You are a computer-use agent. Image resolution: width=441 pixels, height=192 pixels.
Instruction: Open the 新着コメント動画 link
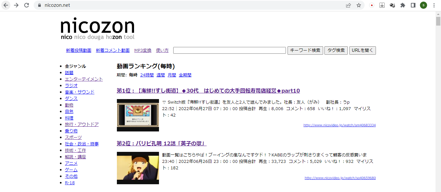(x=113, y=51)
